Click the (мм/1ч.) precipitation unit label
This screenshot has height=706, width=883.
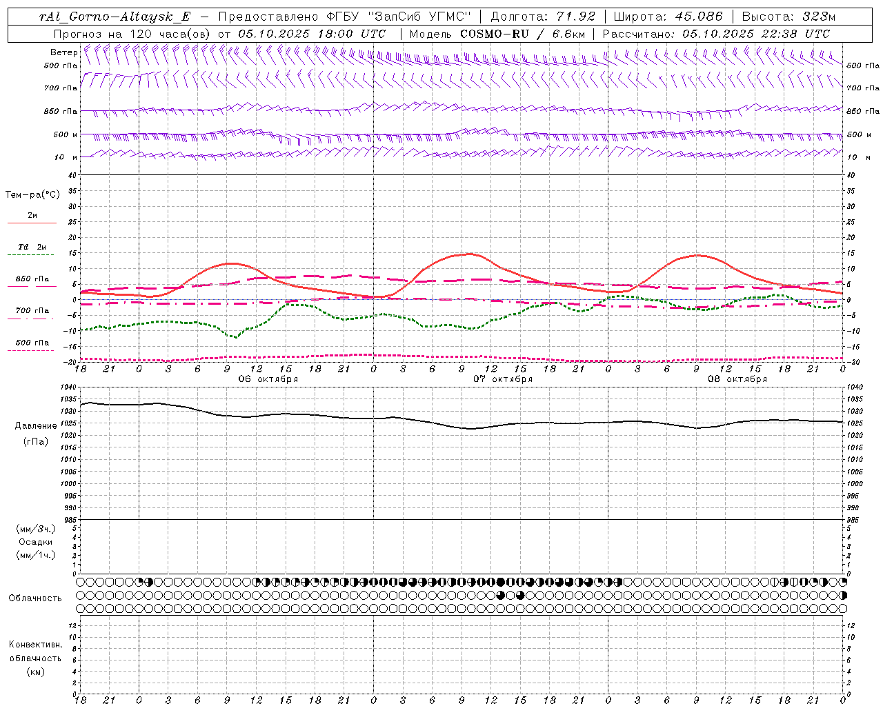[x=36, y=555]
